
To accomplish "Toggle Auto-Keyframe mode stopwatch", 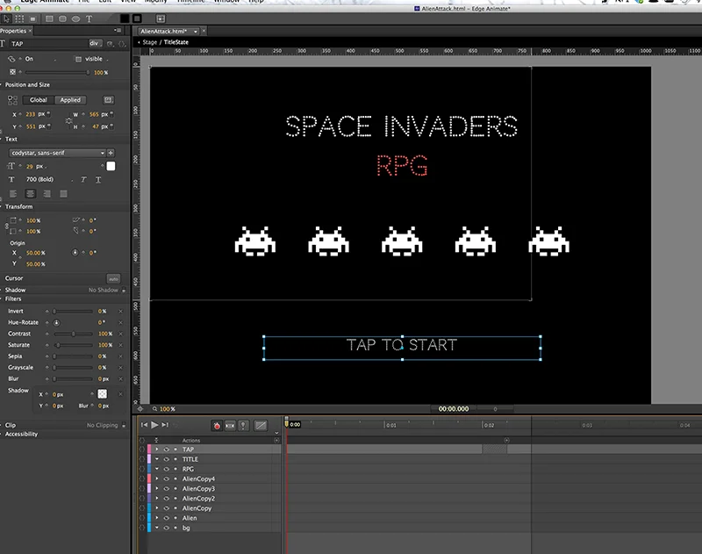I will tap(217, 426).
